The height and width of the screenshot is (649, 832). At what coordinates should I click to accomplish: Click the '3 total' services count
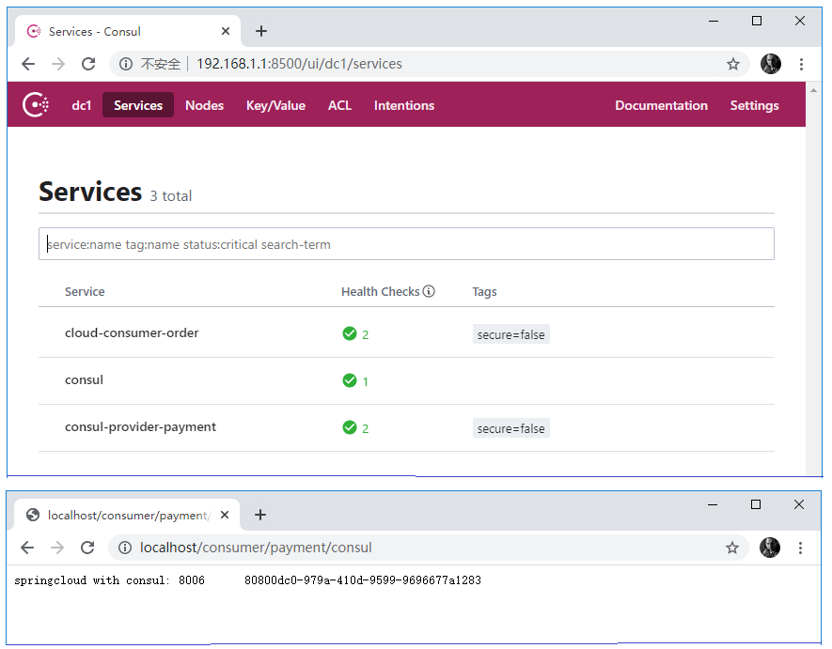click(171, 196)
